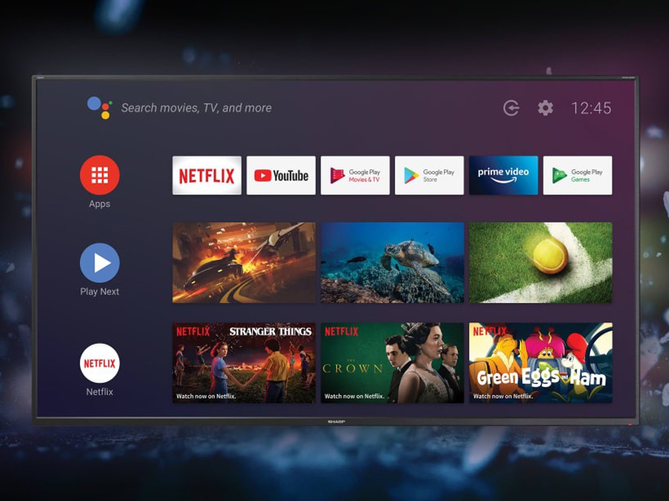Open the Google Play Games tile
The width and height of the screenshot is (669, 501).
[578, 175]
